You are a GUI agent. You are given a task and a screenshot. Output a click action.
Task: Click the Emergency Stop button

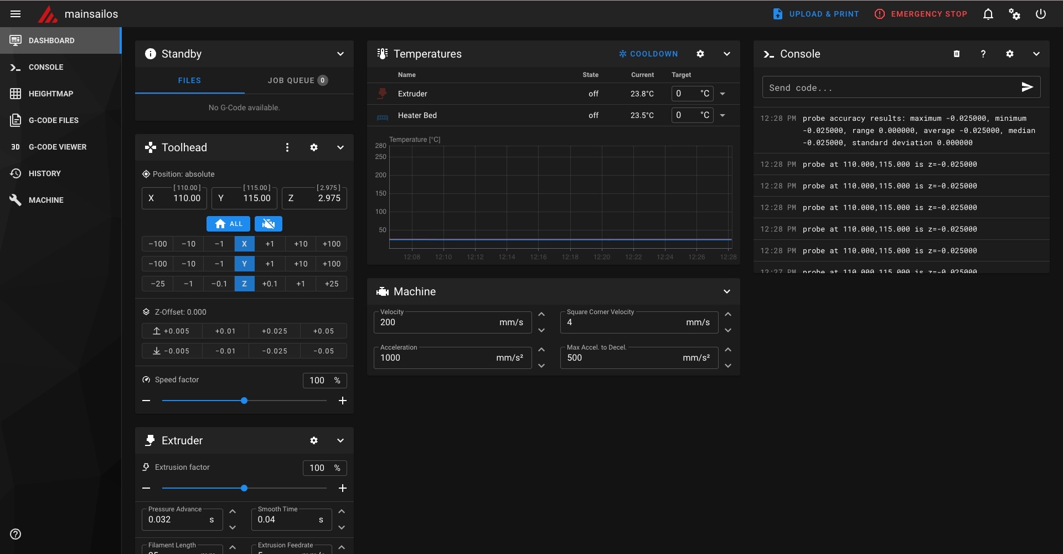(x=921, y=14)
